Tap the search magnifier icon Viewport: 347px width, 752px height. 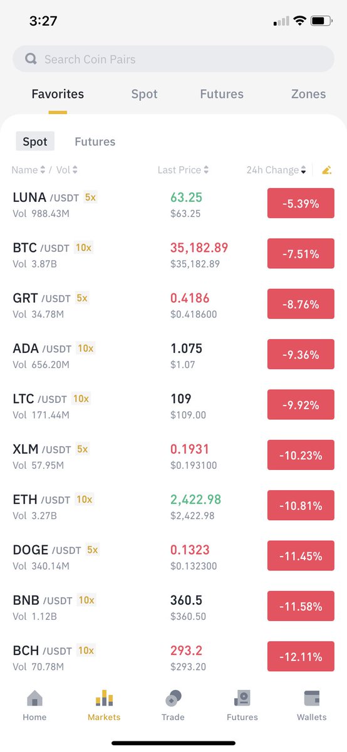click(31, 59)
